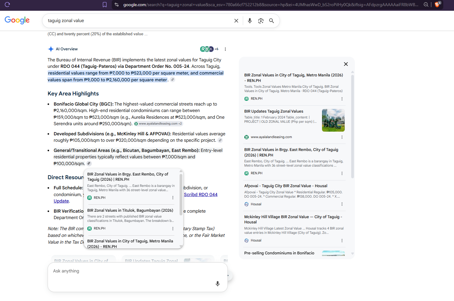Image resolution: width=454 pixels, height=301 pixels.
Task: Open Brave Shields icon
Action: click(x=437, y=4)
